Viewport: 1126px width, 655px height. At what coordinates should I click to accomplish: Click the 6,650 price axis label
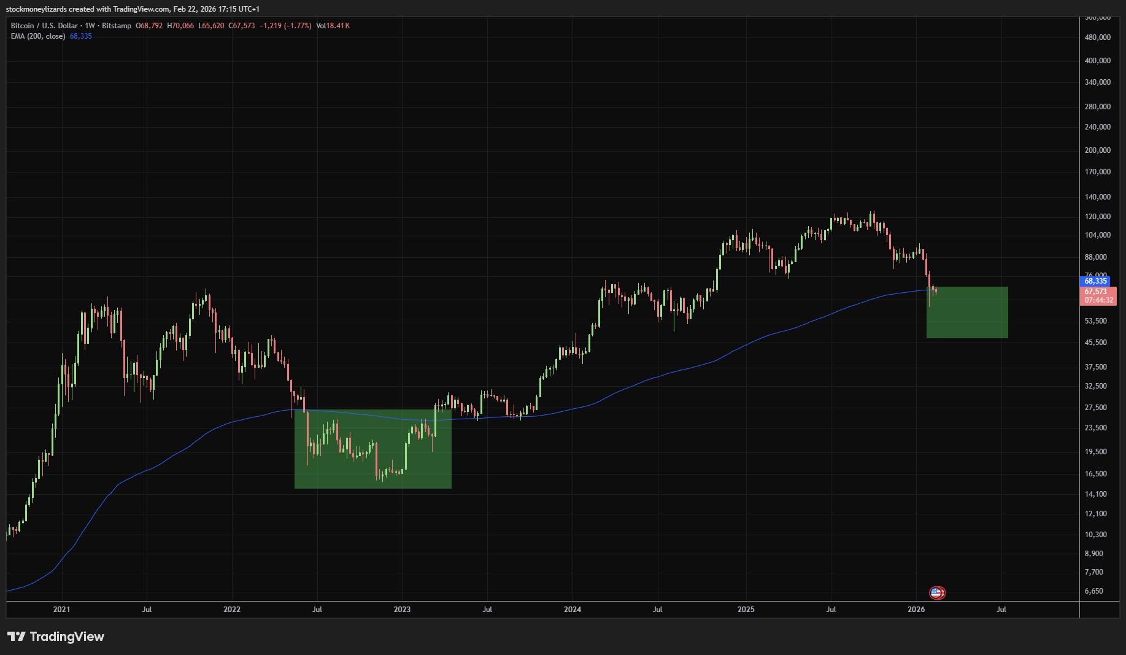click(1094, 591)
